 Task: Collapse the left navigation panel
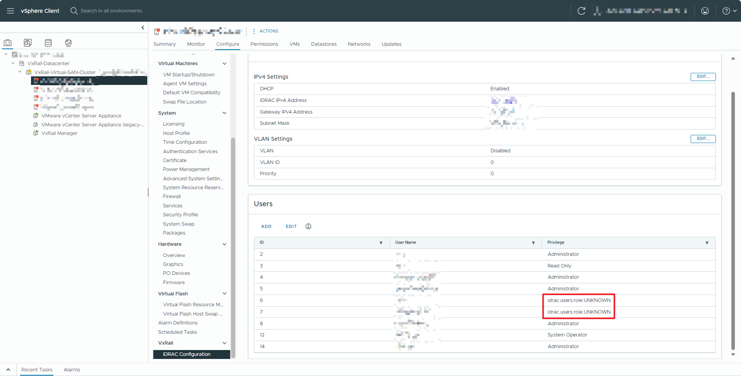143,28
